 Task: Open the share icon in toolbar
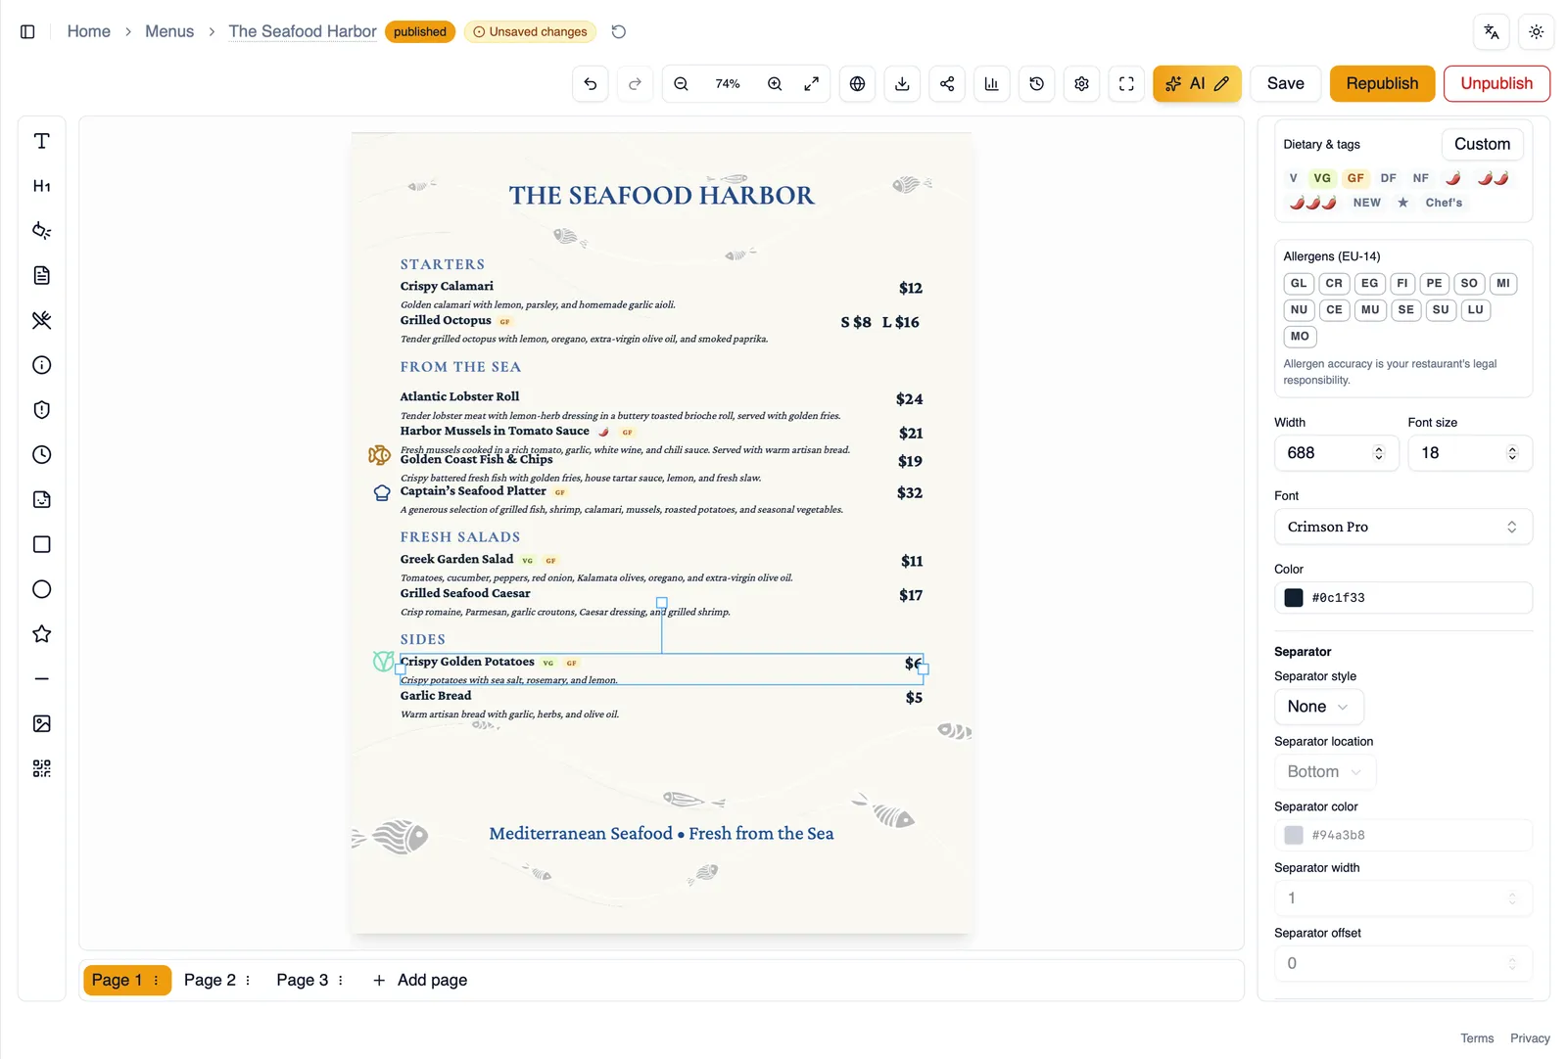(x=947, y=84)
